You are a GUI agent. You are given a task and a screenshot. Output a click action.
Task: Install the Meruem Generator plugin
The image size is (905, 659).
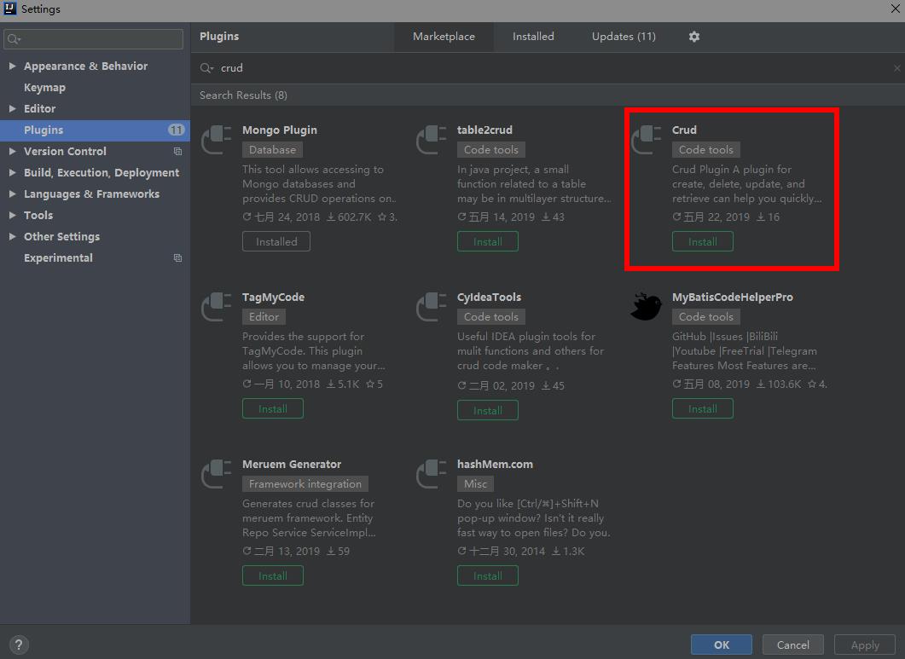[272, 576]
